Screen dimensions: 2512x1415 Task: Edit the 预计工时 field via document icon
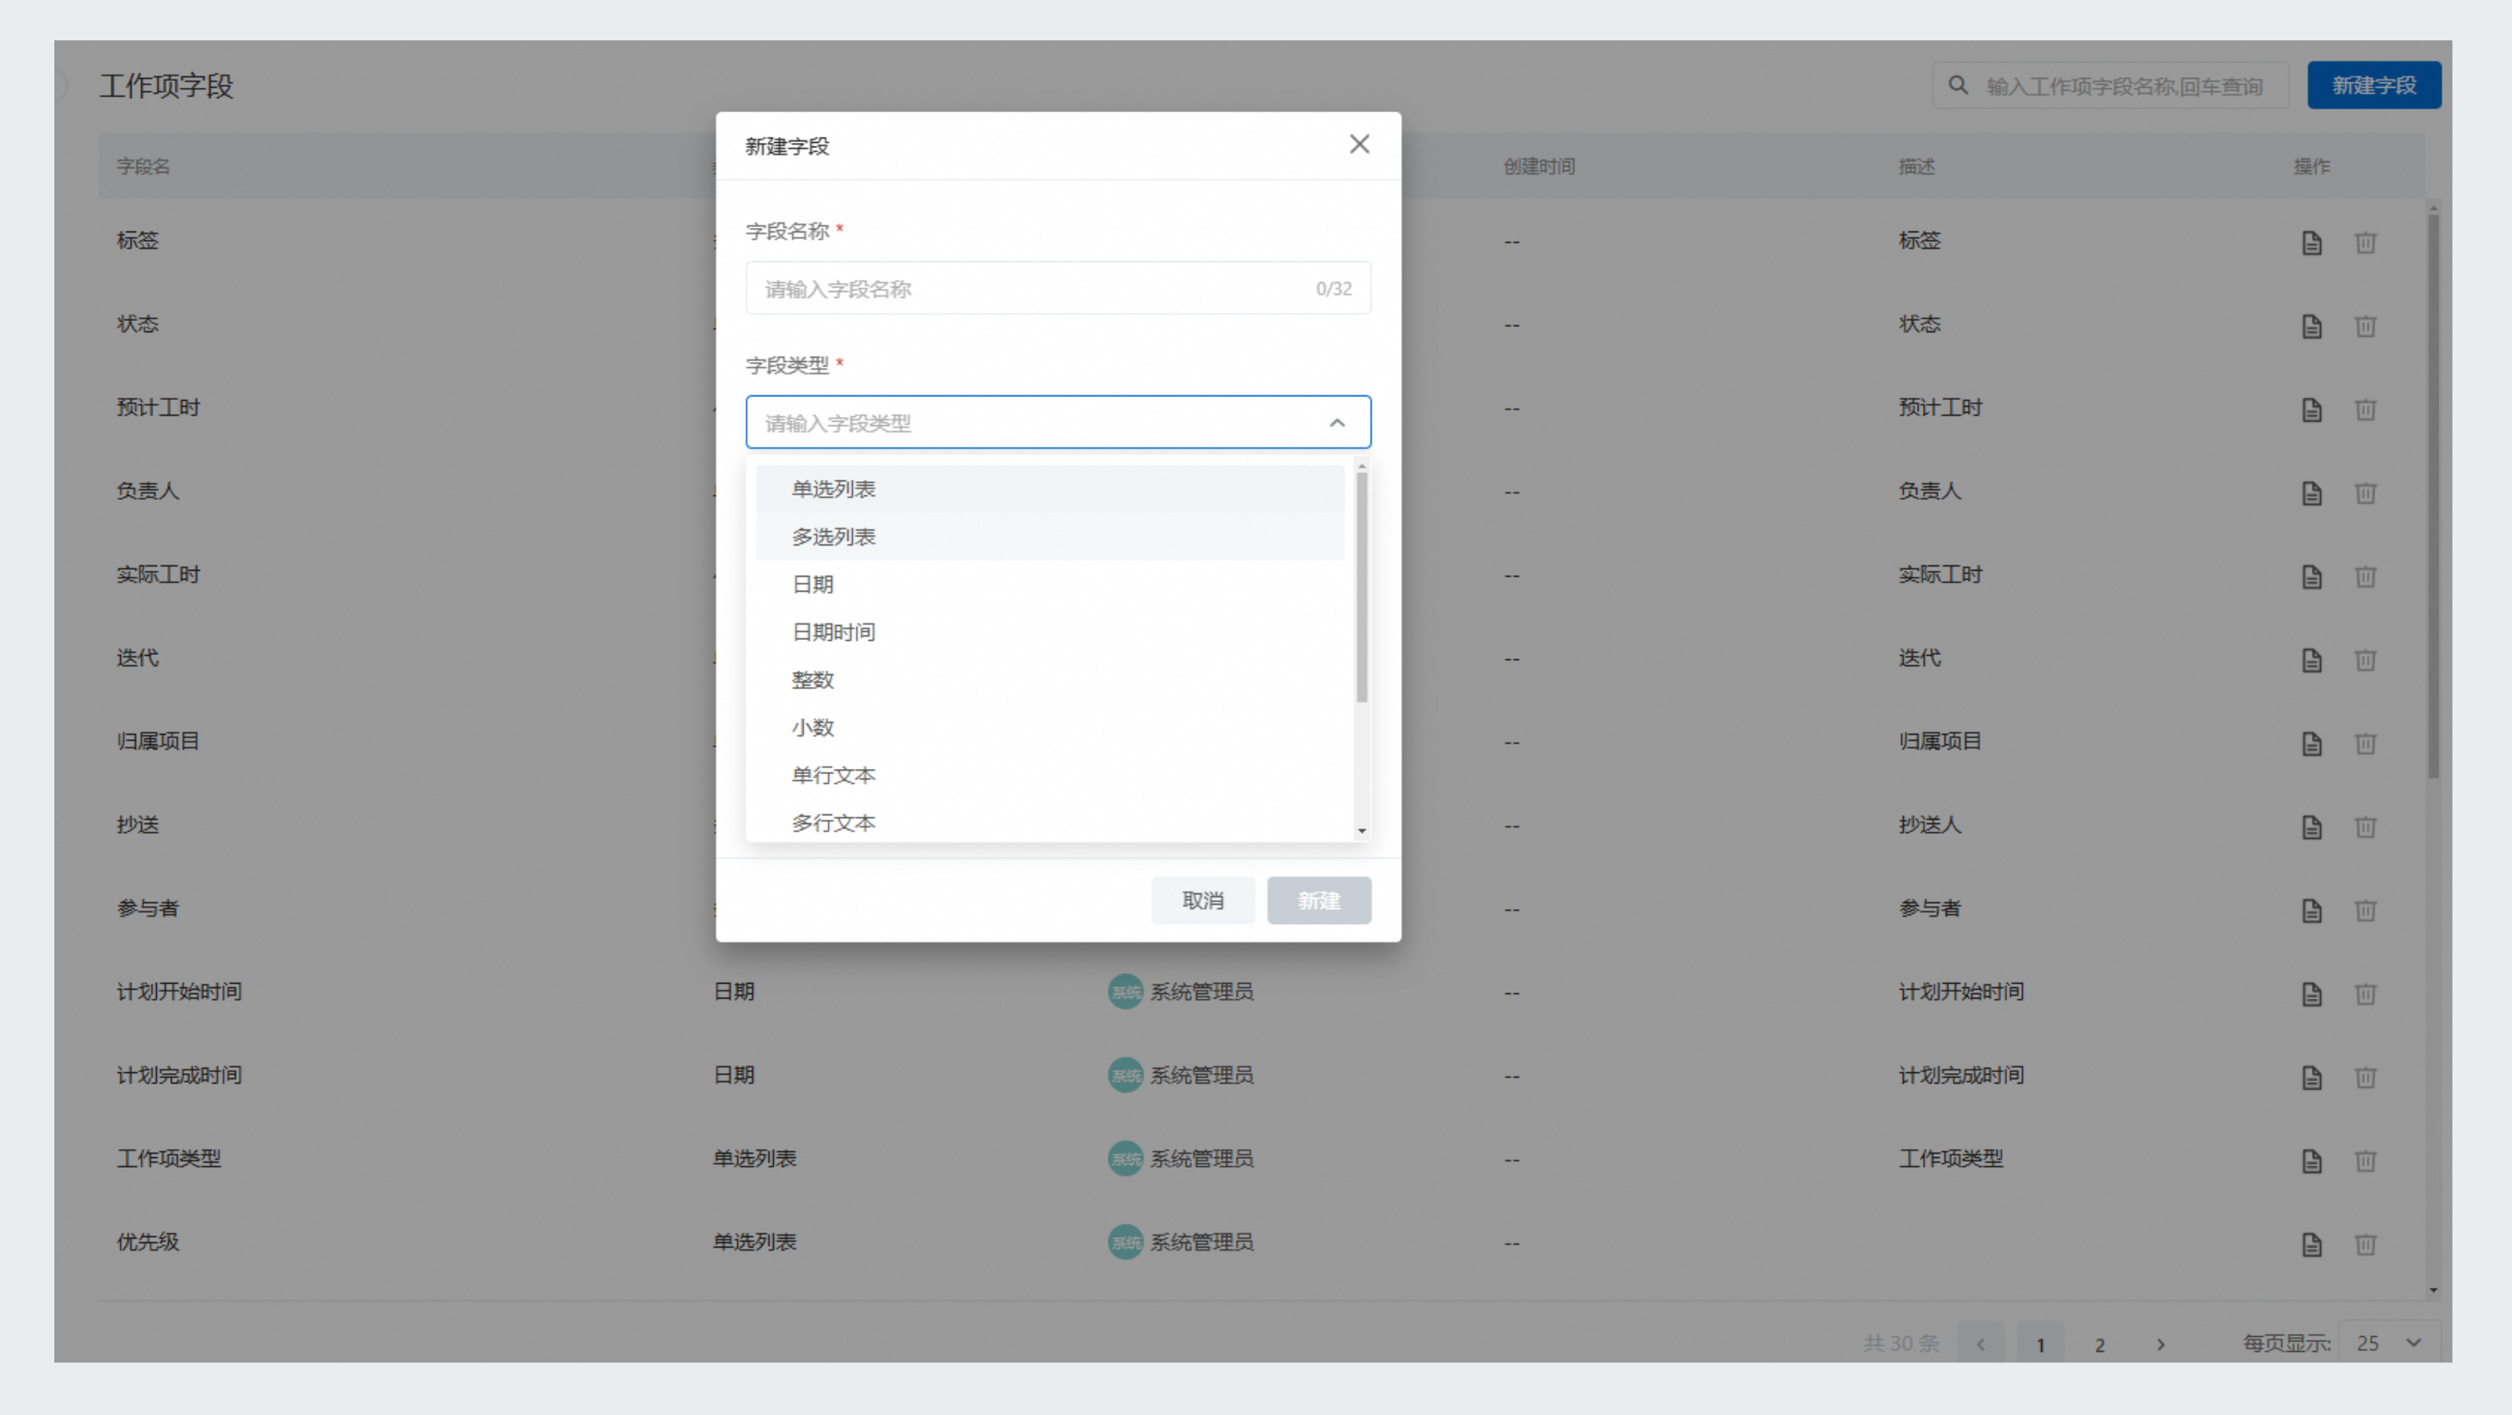point(2311,409)
